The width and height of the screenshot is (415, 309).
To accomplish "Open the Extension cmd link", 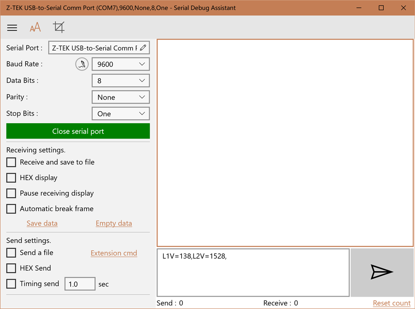I will (x=114, y=253).
